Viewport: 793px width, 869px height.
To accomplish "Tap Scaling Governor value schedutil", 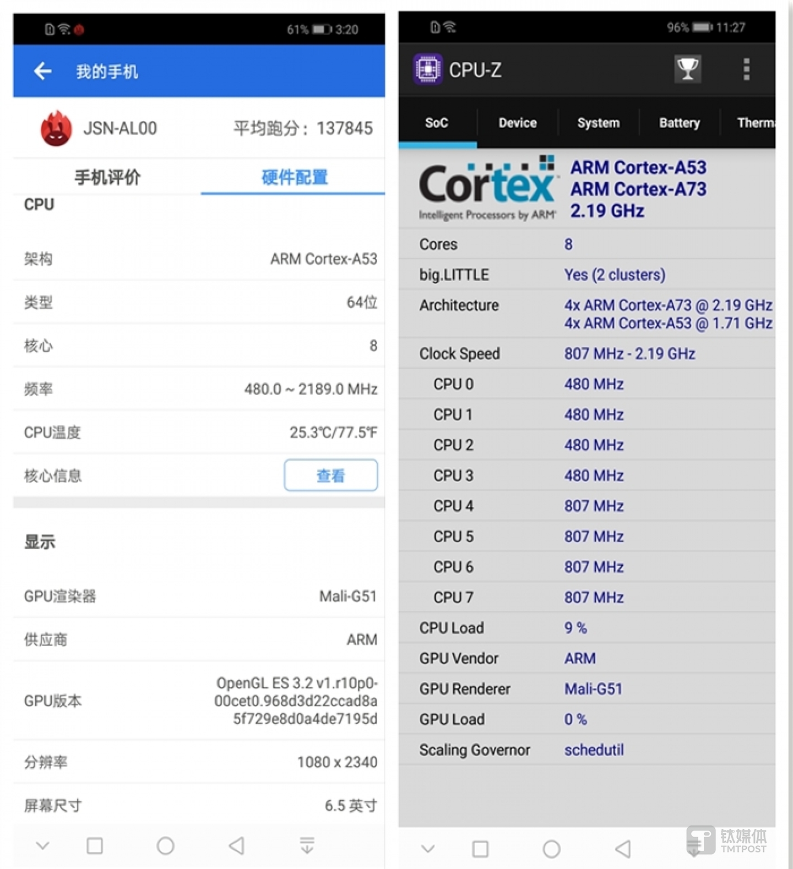I will tap(594, 750).
